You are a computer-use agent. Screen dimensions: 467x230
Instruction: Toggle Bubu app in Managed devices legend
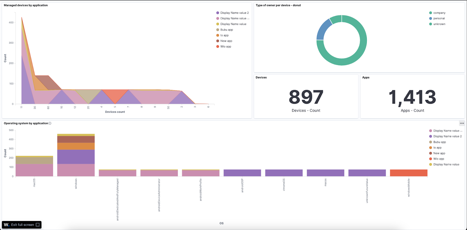tap(226, 30)
